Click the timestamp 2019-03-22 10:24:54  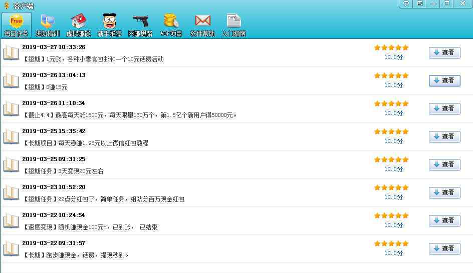click(54, 215)
